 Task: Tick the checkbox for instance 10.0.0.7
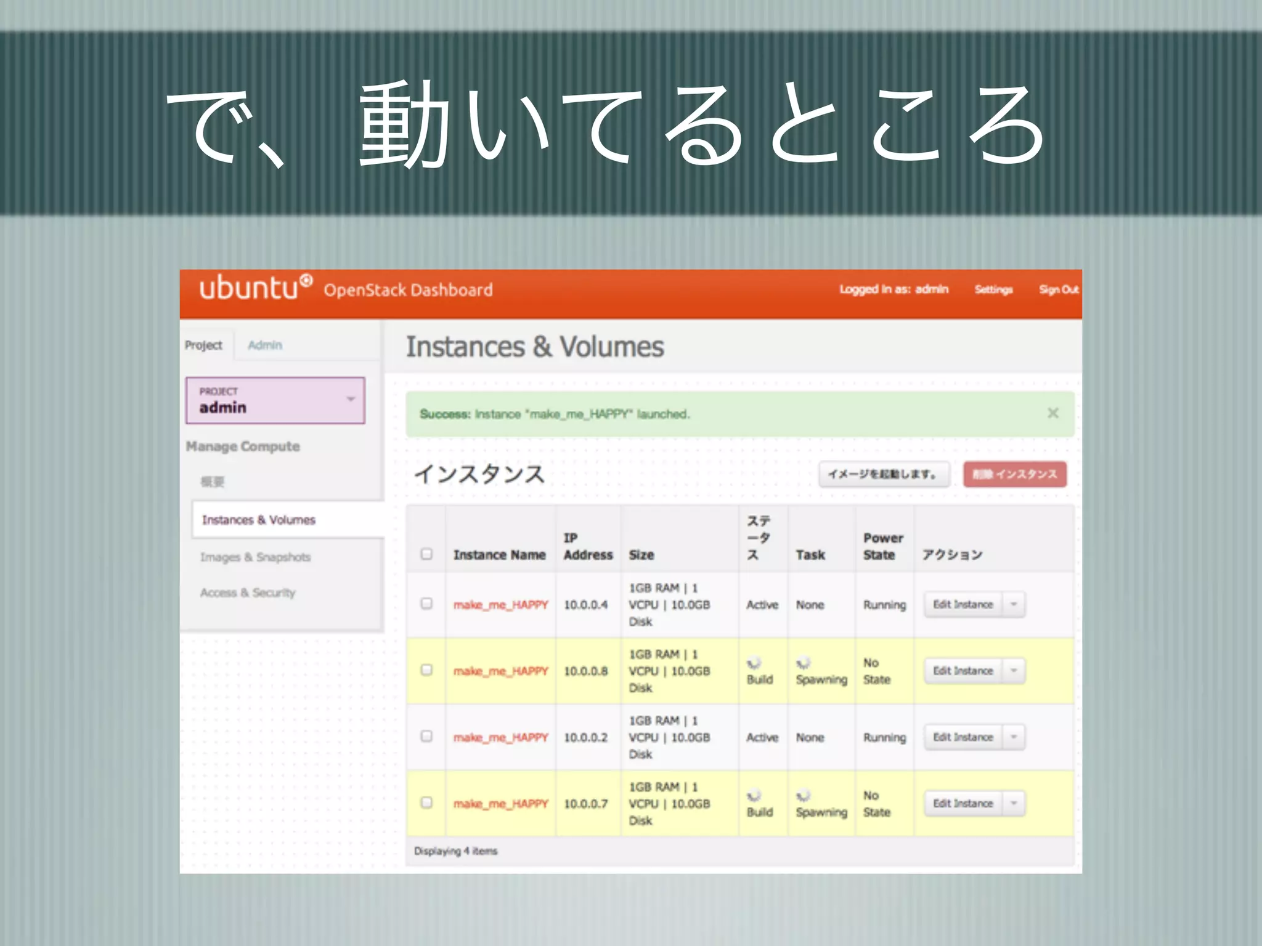tap(426, 802)
